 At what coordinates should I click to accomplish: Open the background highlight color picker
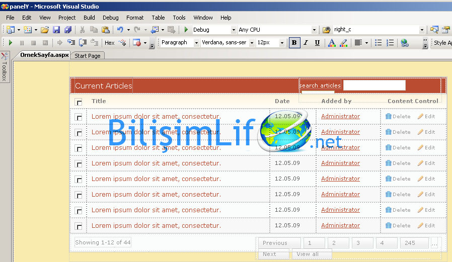tap(344, 43)
